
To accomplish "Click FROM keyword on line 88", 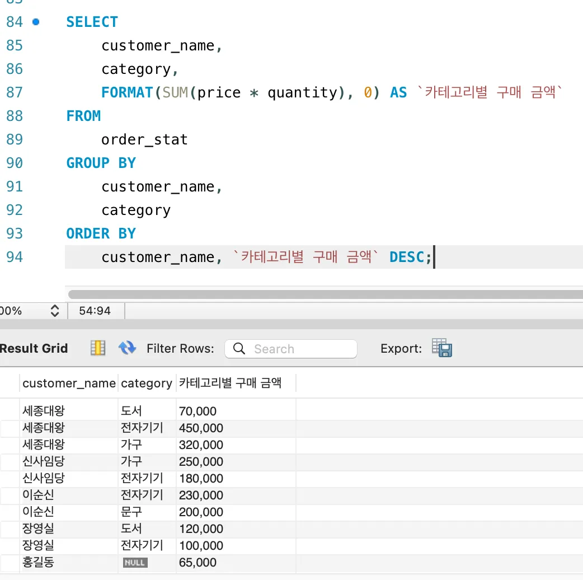I will (x=83, y=116).
